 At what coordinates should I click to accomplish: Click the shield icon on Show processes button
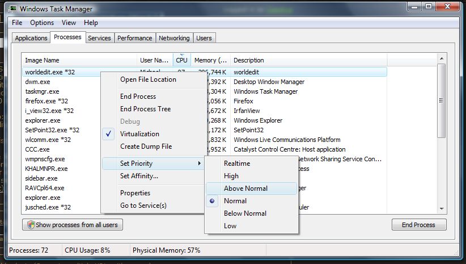[x=31, y=225]
